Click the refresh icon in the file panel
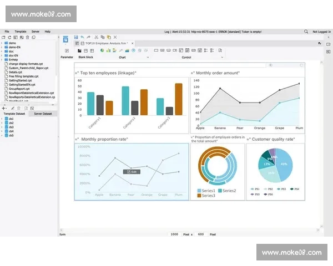333x266 pixels. 9,37
